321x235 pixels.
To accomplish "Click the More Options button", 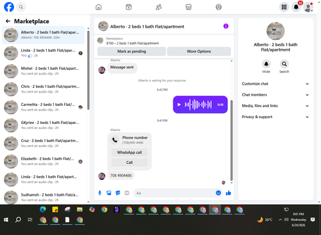I will point(199,51).
